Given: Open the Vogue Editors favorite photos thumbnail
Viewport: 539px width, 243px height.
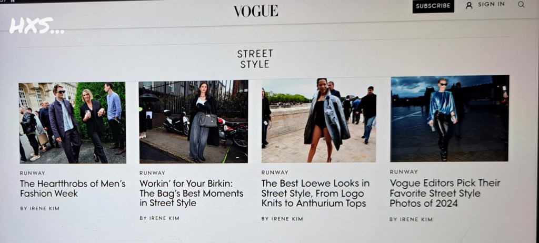Looking at the screenshot, I should 450,118.
